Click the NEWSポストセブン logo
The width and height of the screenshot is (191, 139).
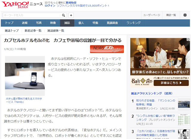point(107,49)
